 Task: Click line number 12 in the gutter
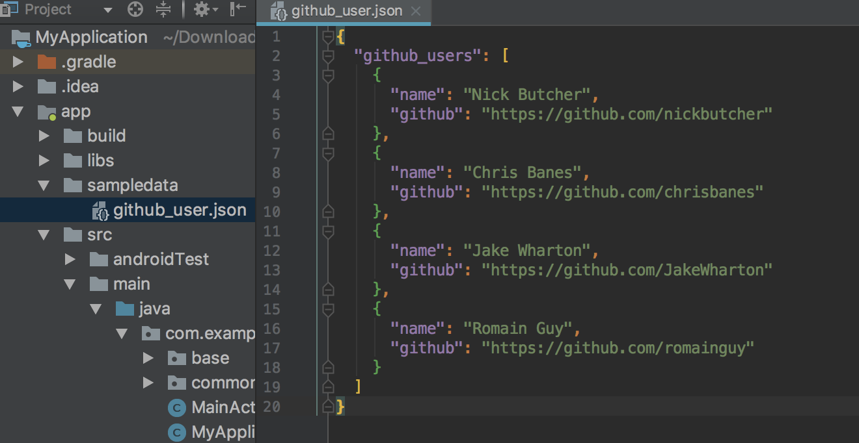click(273, 250)
